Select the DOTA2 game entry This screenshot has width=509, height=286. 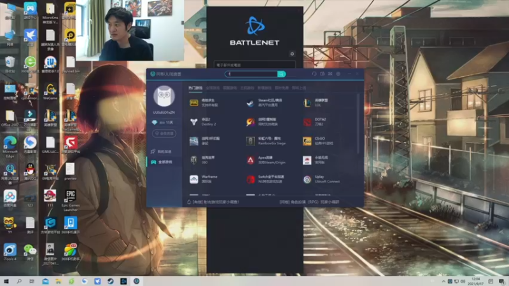[315, 122]
